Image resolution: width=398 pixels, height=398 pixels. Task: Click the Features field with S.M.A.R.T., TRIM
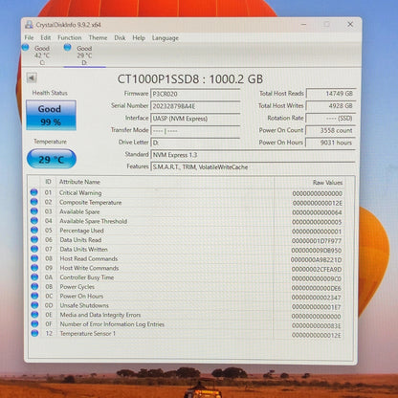[x=253, y=167]
